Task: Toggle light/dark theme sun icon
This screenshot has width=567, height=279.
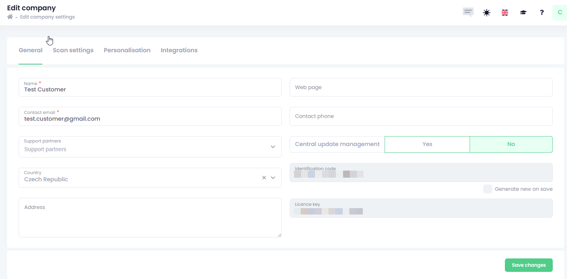Action: click(486, 13)
